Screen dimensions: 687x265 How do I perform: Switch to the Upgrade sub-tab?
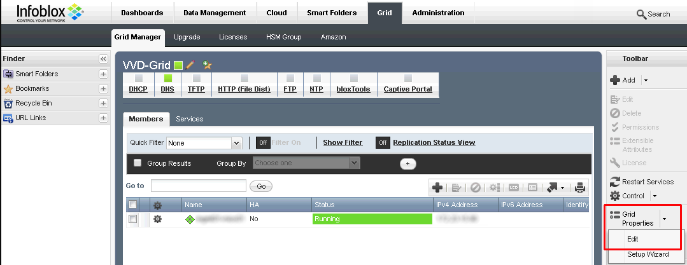point(187,37)
